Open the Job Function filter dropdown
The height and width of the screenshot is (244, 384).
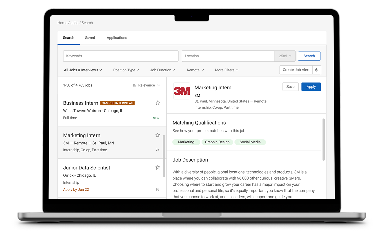coord(162,70)
